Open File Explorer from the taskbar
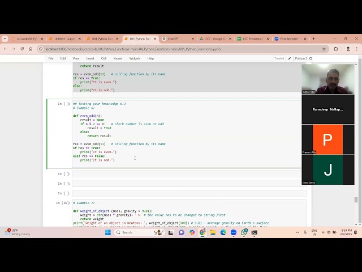The width and height of the screenshot is (362, 272). coord(213,232)
